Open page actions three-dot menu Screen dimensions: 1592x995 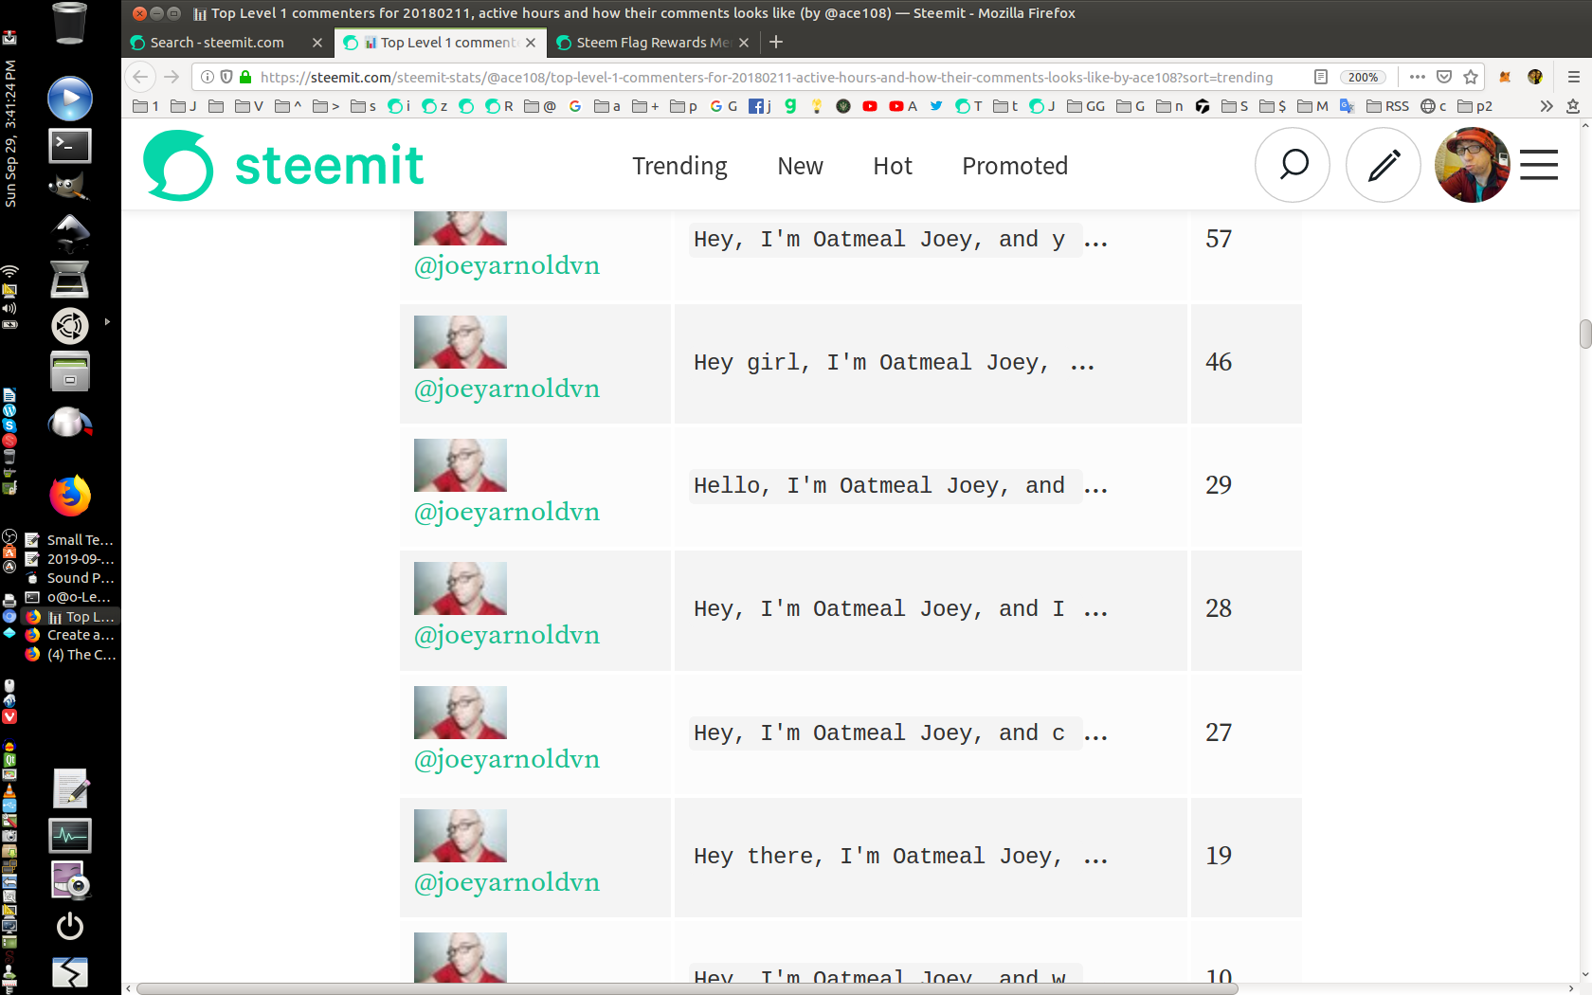coord(1418,77)
